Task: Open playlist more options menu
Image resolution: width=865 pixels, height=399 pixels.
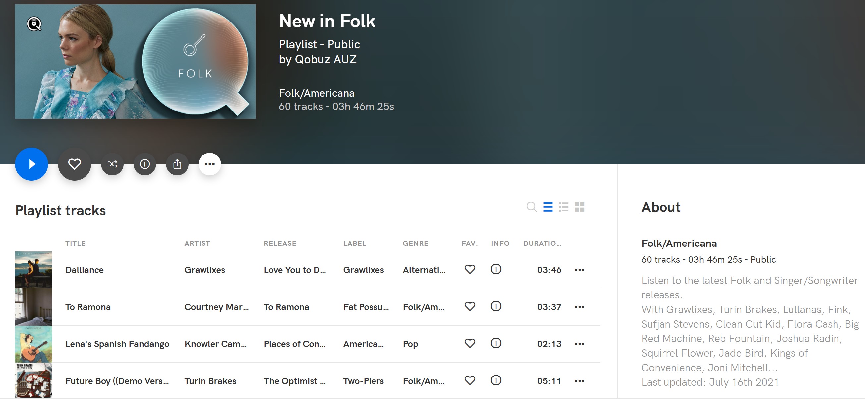Action: [209, 164]
